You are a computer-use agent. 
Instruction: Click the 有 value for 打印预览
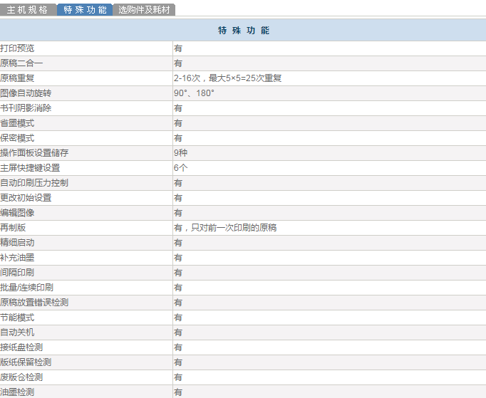tap(178, 48)
